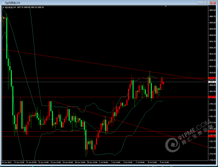
Task: Click price scale value 1806.80
Action: 212,85
